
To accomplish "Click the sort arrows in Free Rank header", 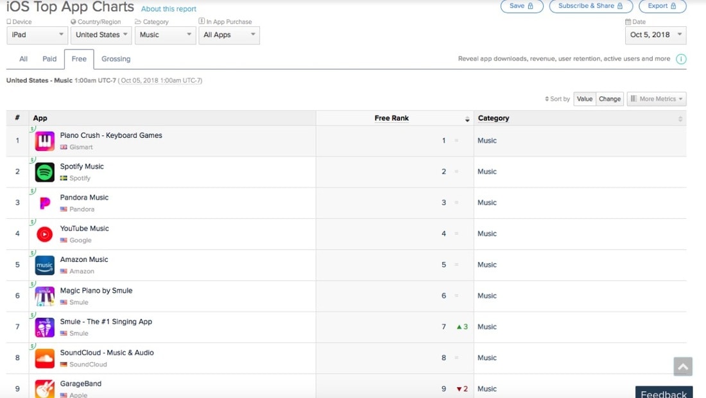I will tap(467, 119).
